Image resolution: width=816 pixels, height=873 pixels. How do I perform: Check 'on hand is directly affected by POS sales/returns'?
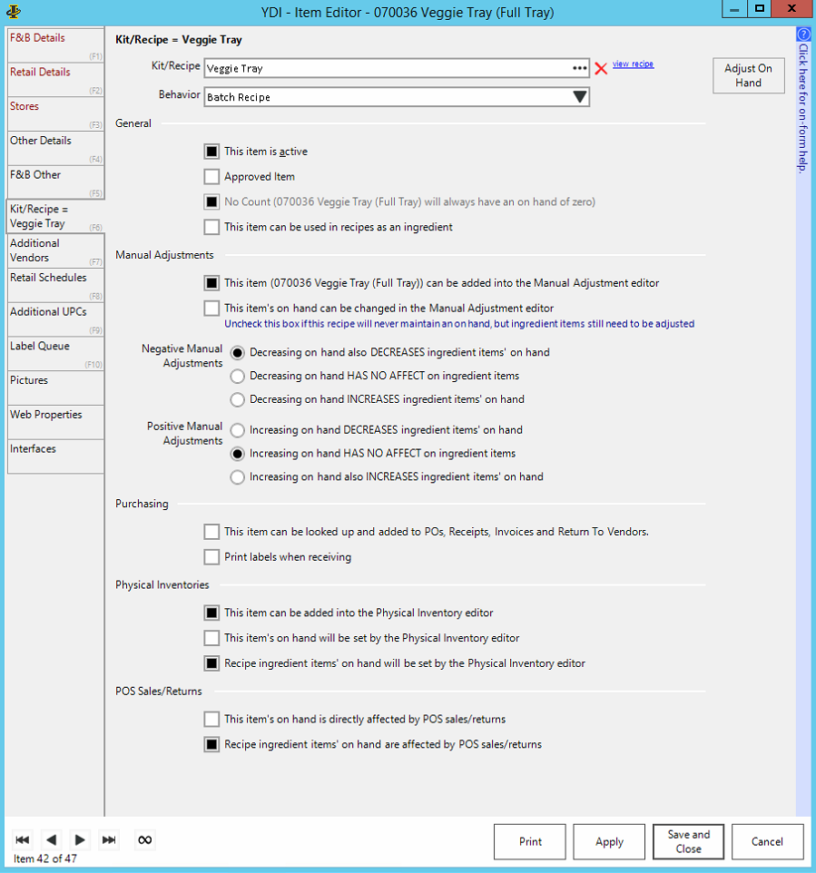click(211, 719)
